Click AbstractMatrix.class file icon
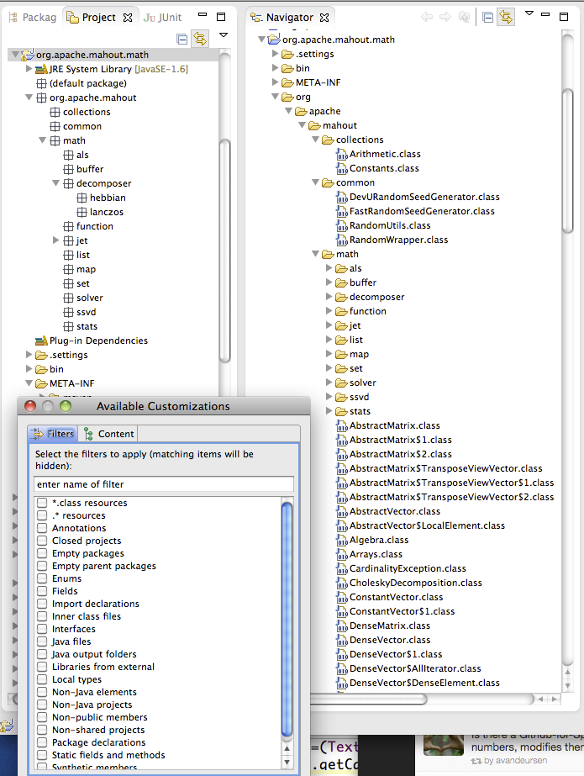Screen dimensions: 584x776 tap(342, 425)
